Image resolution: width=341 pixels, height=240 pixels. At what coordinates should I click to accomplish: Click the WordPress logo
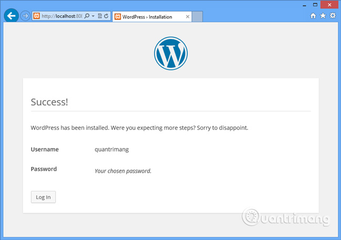tap(170, 54)
